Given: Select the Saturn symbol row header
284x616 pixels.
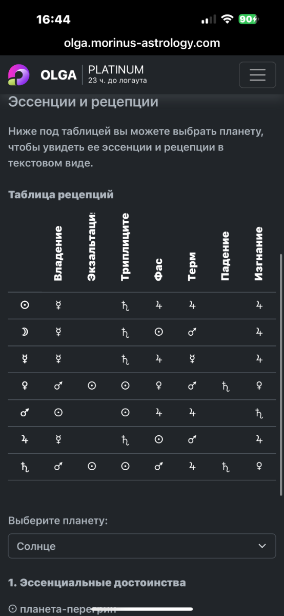Looking at the screenshot, I should click(x=25, y=466).
